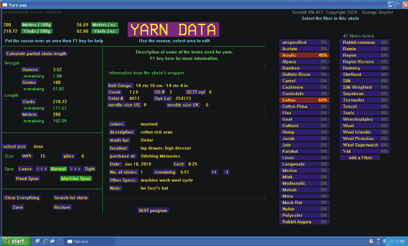Edit the Other Specs field
This screenshot has width=408, height=246.
pos(123,180)
